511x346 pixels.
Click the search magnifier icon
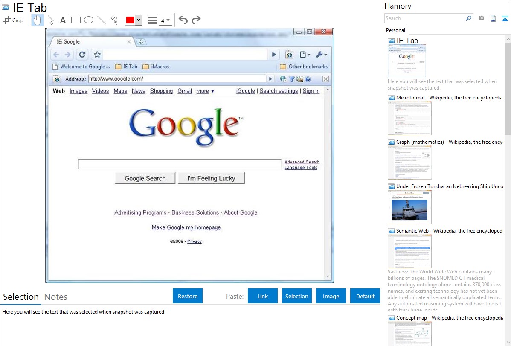(x=469, y=18)
